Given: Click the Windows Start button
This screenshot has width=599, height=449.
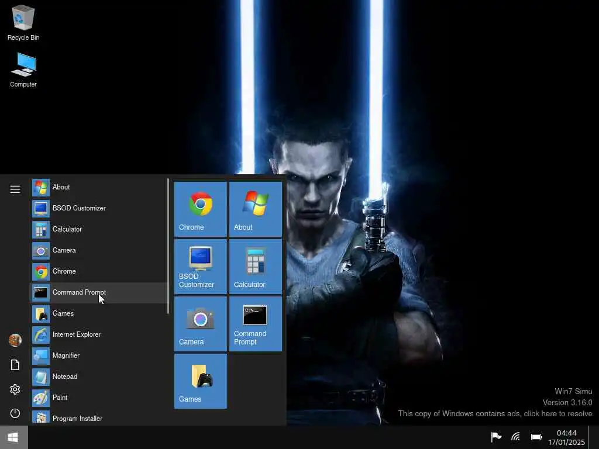Looking at the screenshot, I should 13,437.
